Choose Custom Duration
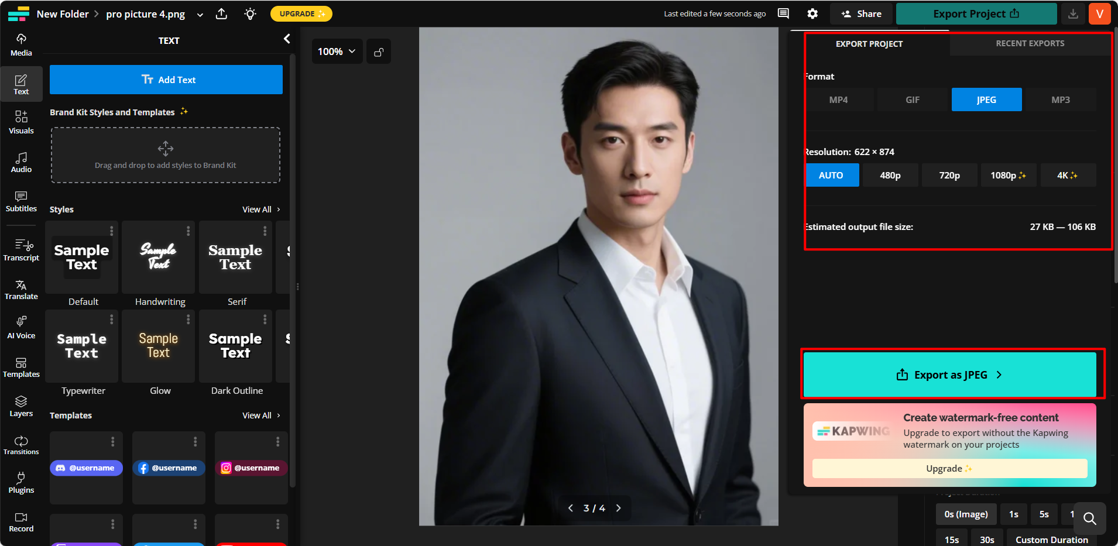Screen dimensions: 1118x546 pyautogui.click(x=1052, y=540)
